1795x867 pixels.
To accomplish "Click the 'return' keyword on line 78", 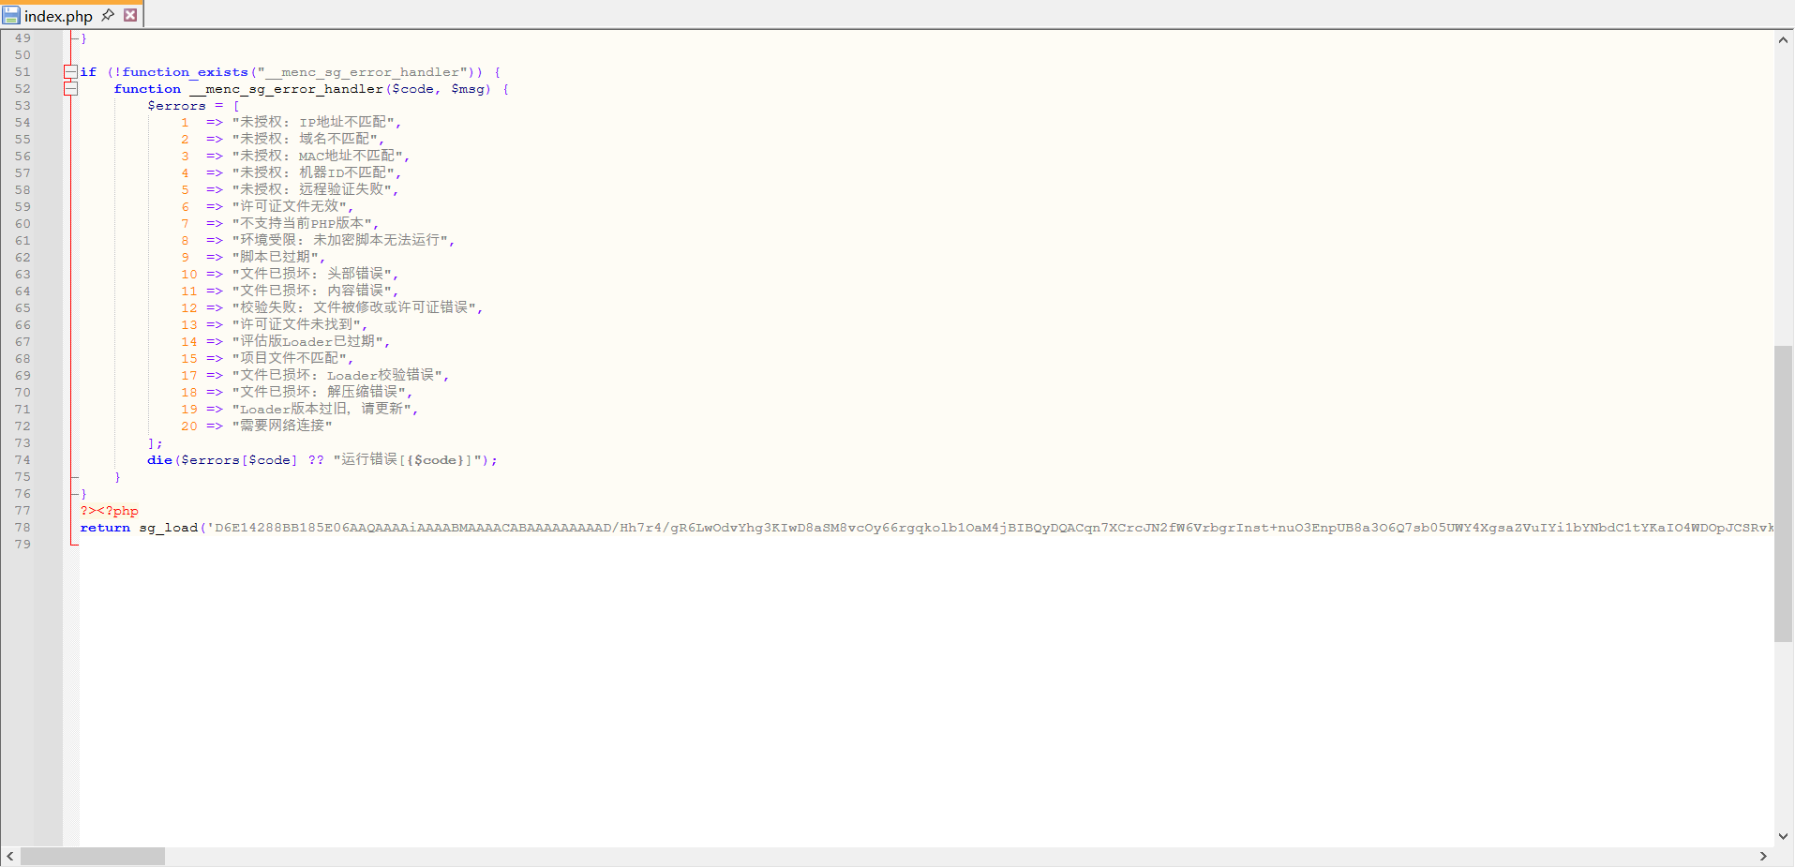I will click(x=105, y=528).
